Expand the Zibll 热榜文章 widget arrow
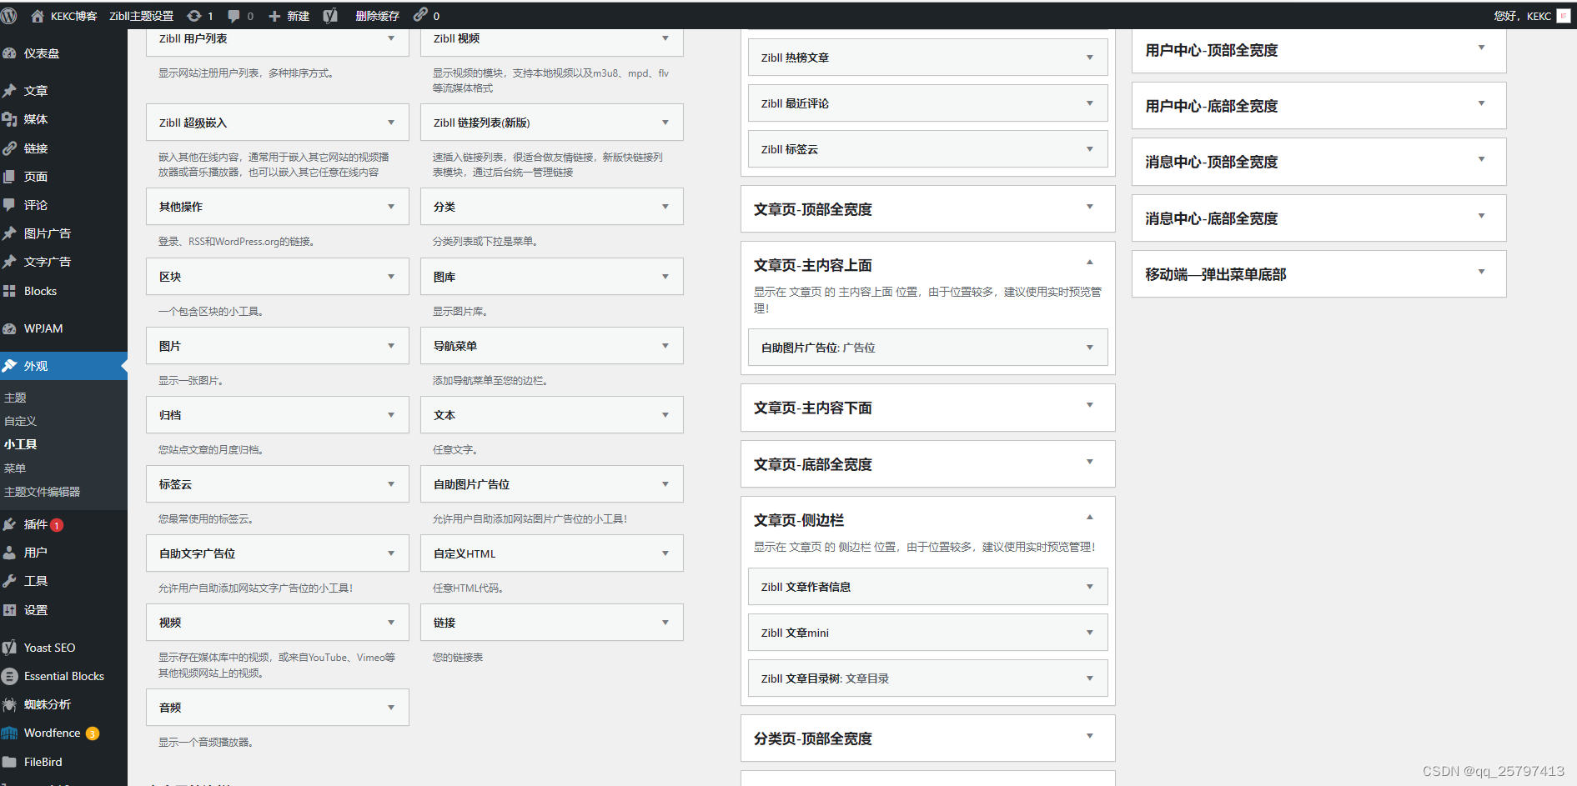The height and width of the screenshot is (786, 1577). tap(1090, 58)
